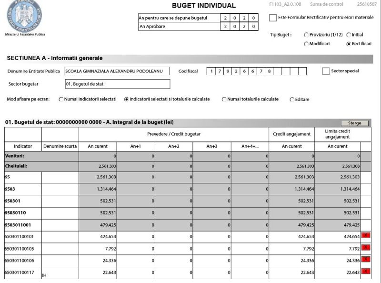Click red X delete icon for row 650301100105
This screenshot has width=381, height=283.
[365, 247]
